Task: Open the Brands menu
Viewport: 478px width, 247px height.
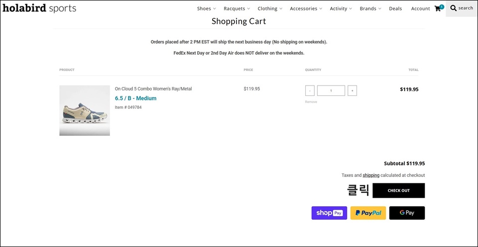Action: (x=370, y=8)
